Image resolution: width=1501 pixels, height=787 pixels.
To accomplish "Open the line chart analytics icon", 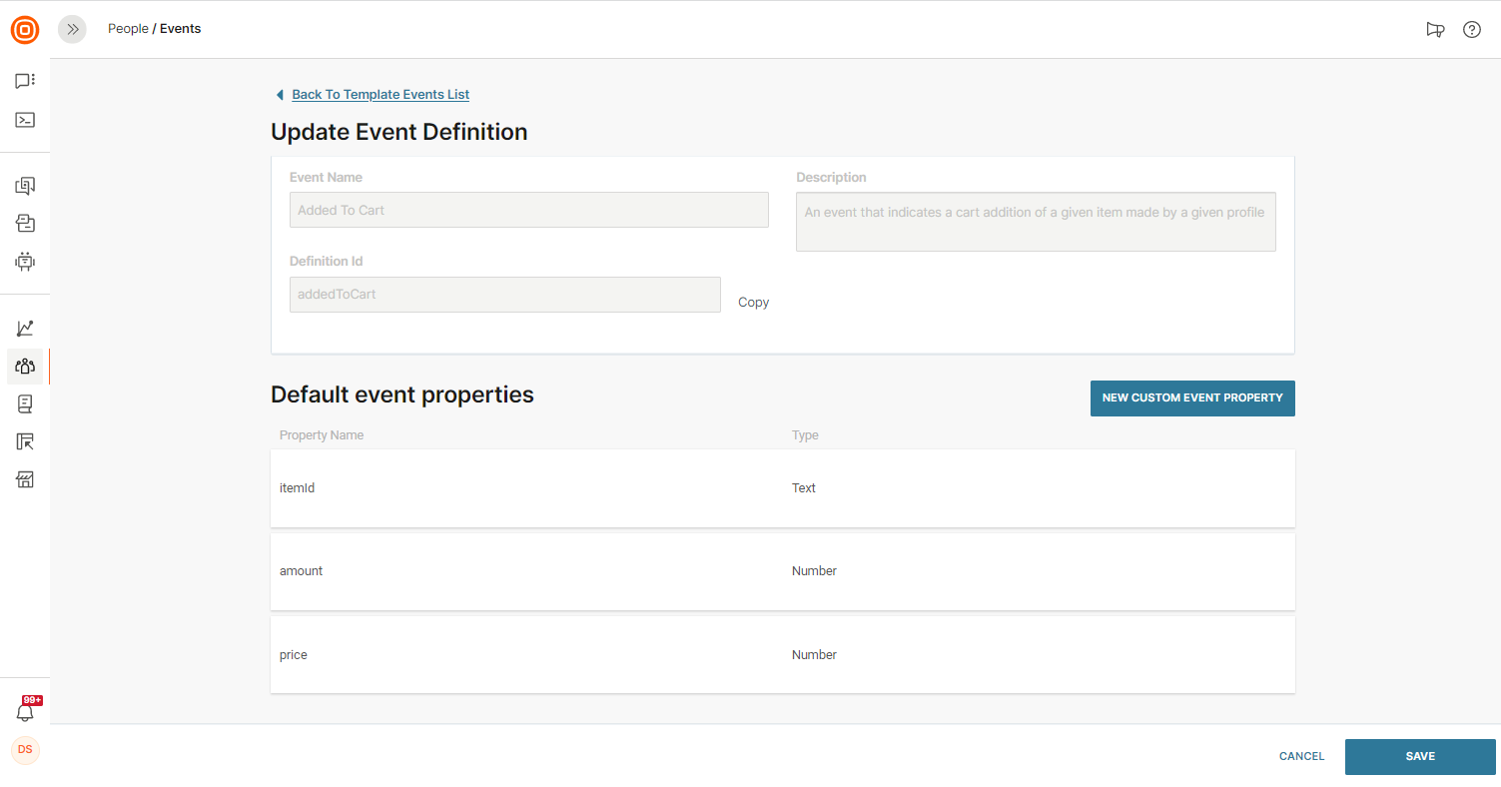I will (x=25, y=329).
